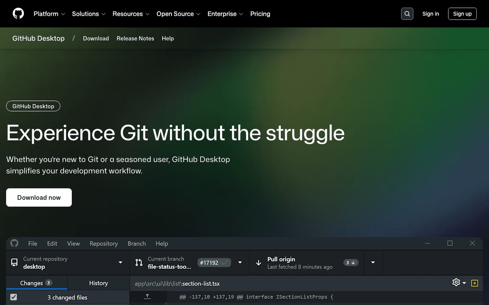
Task: Click the 3 commits behind badge
Action: pyautogui.click(x=350, y=262)
